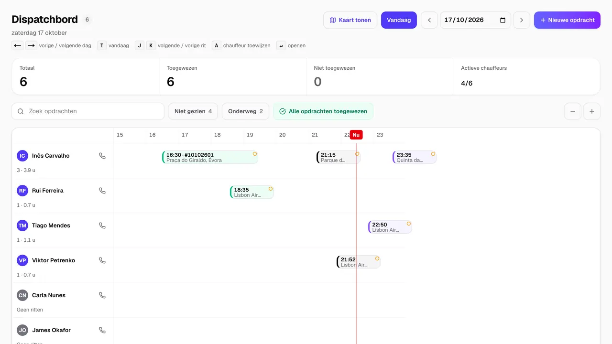Focus the Zoek opdrachten search field
This screenshot has width=612, height=344.
[88, 111]
